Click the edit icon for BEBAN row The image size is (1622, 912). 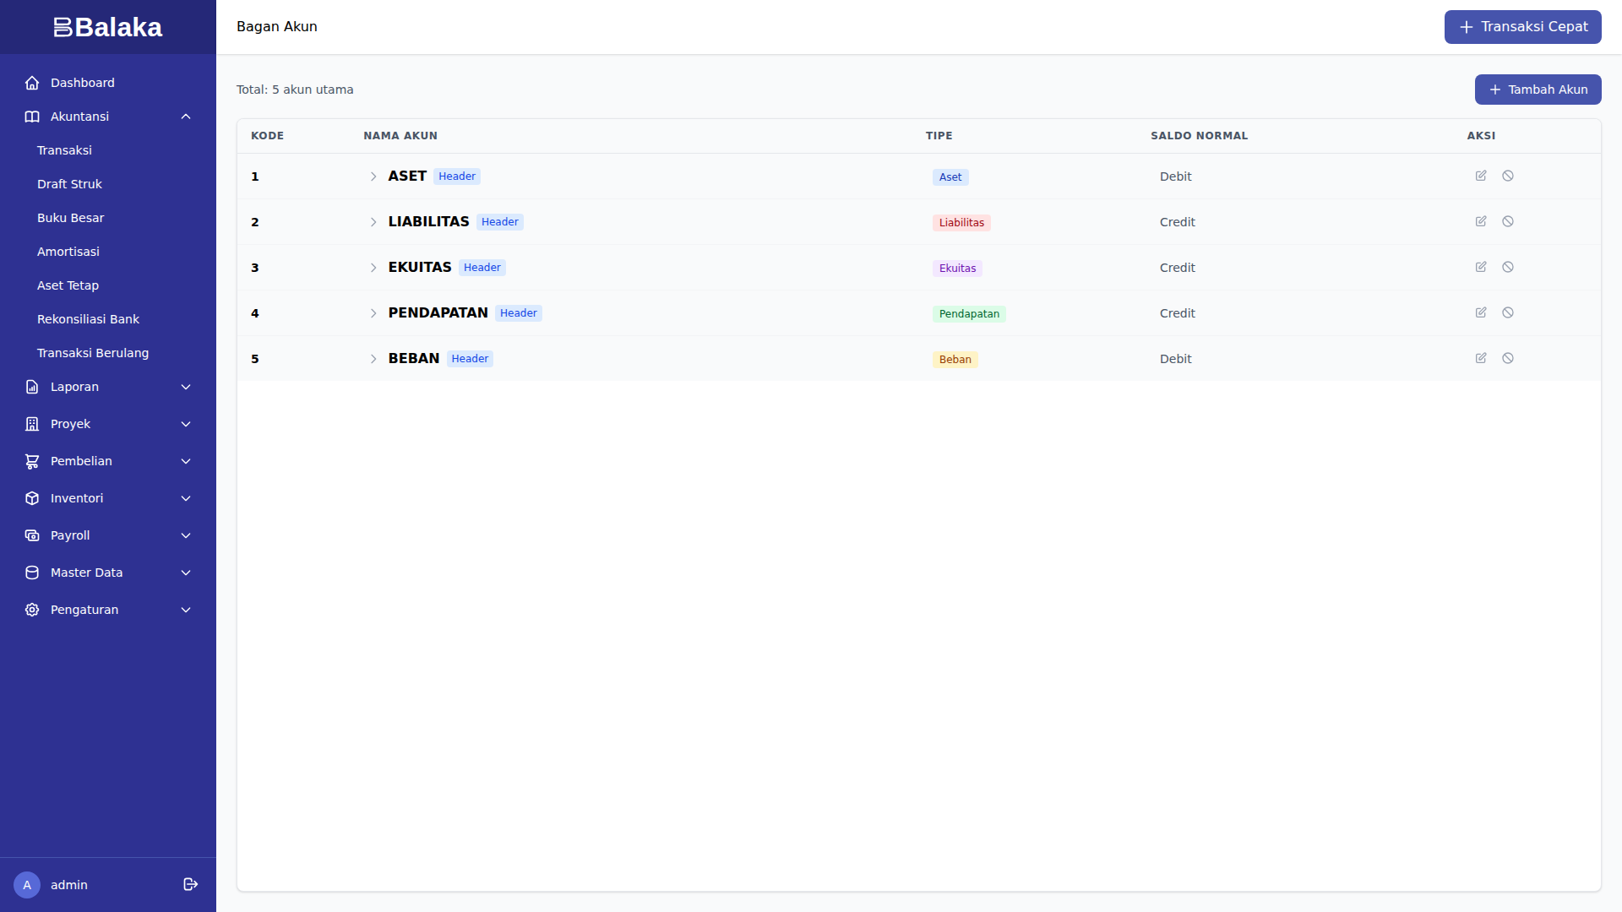(x=1481, y=358)
